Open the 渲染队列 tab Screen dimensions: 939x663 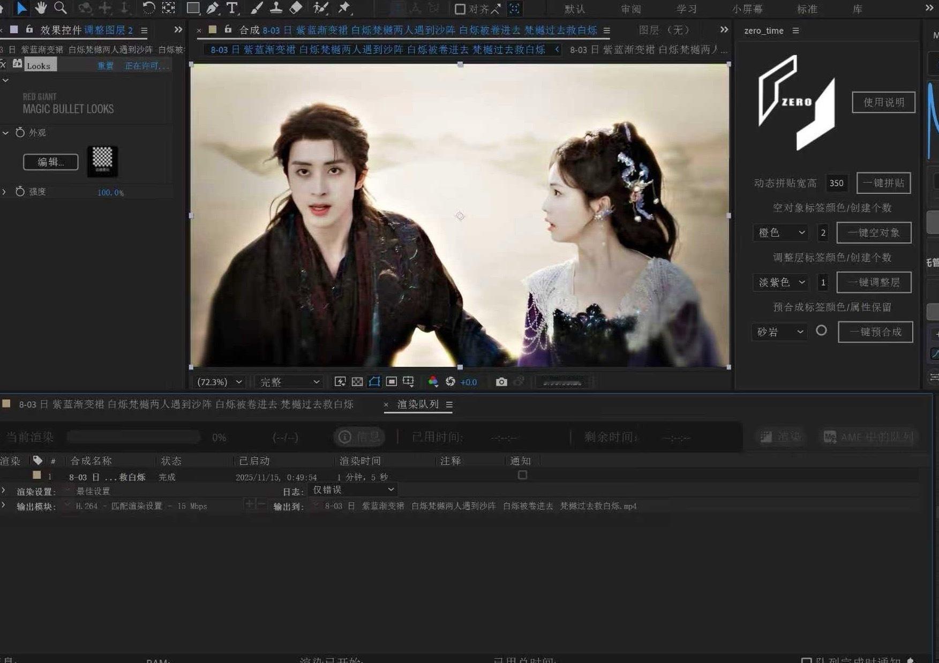click(x=418, y=404)
